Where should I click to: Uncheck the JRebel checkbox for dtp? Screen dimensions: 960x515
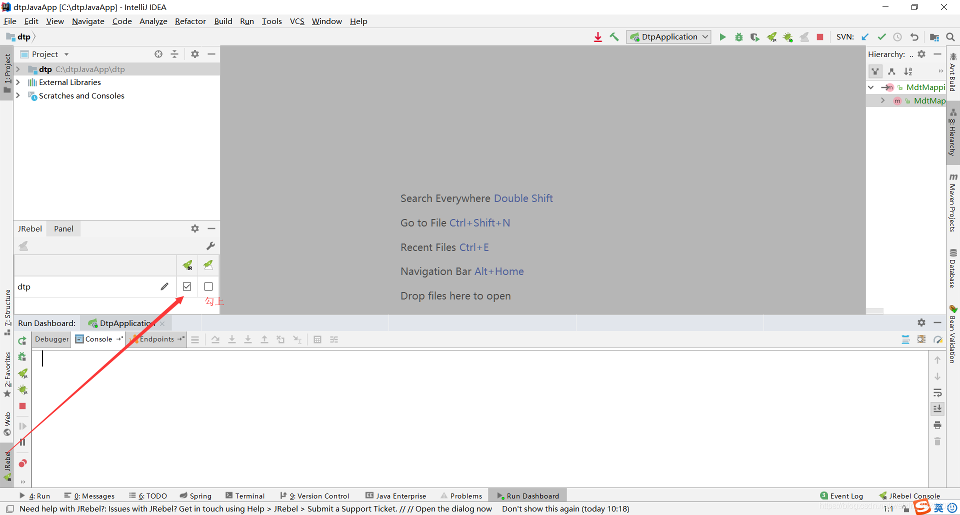pyautogui.click(x=187, y=286)
